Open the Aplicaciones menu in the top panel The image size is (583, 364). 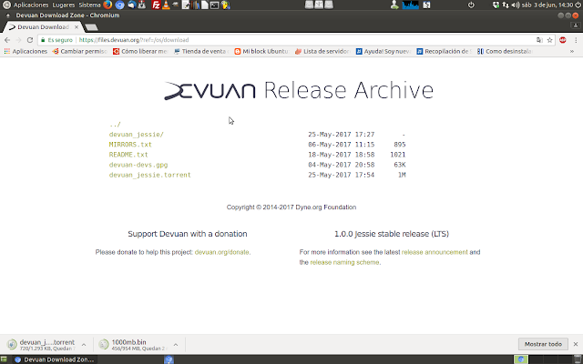coord(31,5)
